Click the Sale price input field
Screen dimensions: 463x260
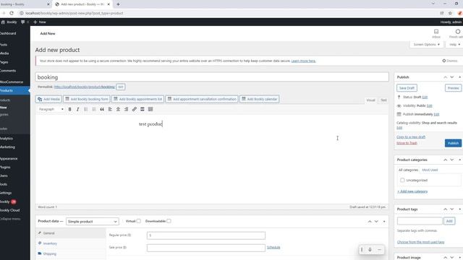click(205, 248)
